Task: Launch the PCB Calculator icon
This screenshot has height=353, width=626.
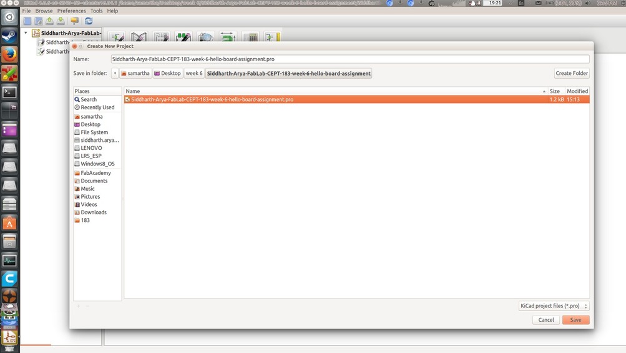Action: 251,37
